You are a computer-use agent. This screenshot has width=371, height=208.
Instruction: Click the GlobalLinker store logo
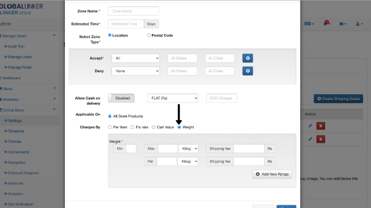click(x=21, y=9)
